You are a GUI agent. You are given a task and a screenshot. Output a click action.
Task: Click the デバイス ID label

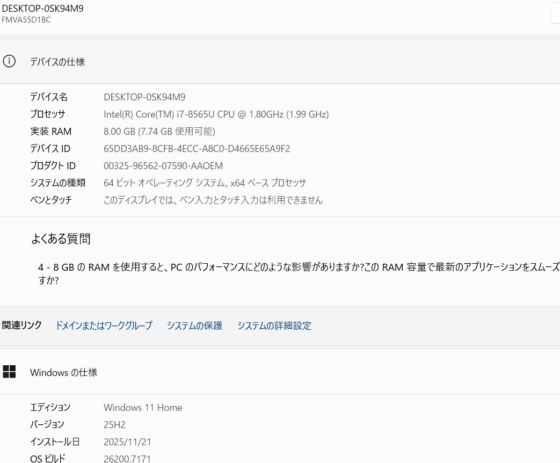(x=50, y=148)
